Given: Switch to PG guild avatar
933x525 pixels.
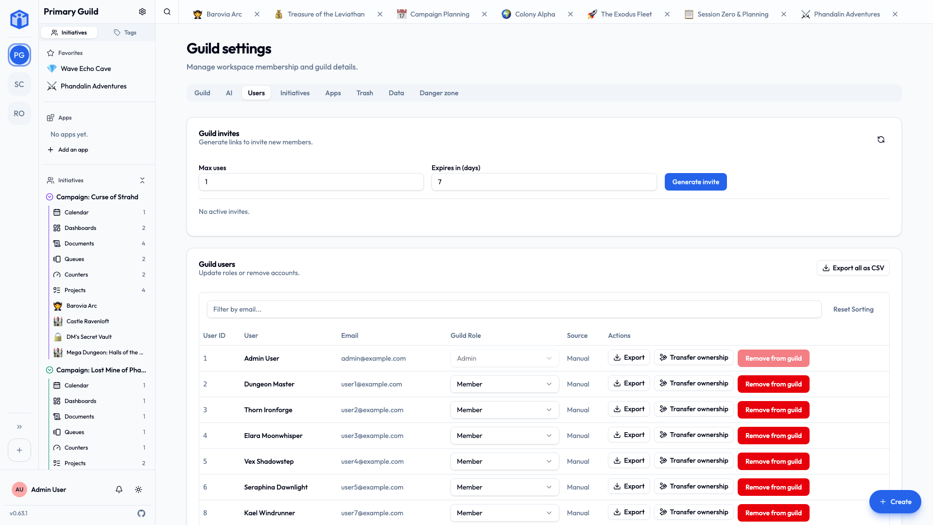Looking at the screenshot, I should tap(19, 55).
